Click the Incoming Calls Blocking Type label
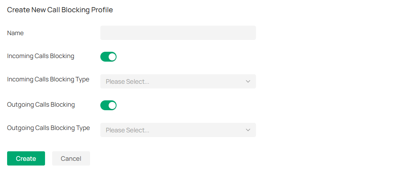Screen dimensions: 395x175 click(48, 79)
